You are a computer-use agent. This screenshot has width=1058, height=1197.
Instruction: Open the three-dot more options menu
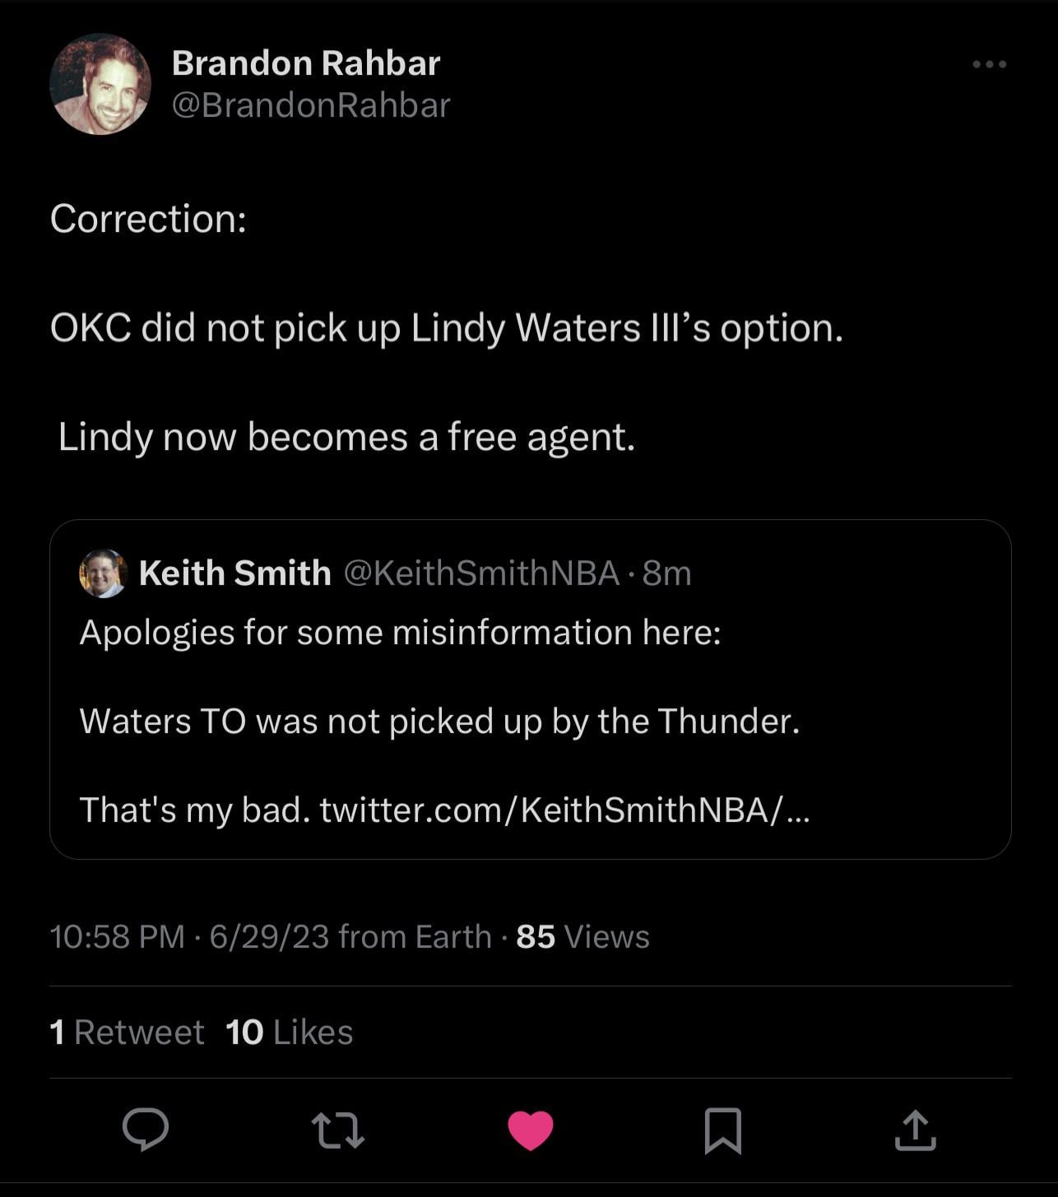(989, 64)
